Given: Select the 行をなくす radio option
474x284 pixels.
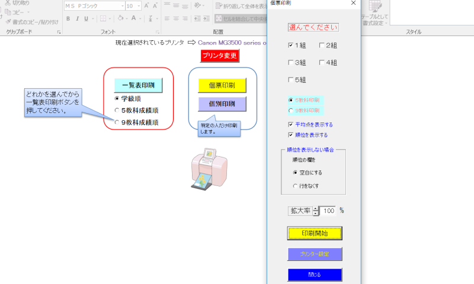Looking at the screenshot, I should pyautogui.click(x=295, y=186).
